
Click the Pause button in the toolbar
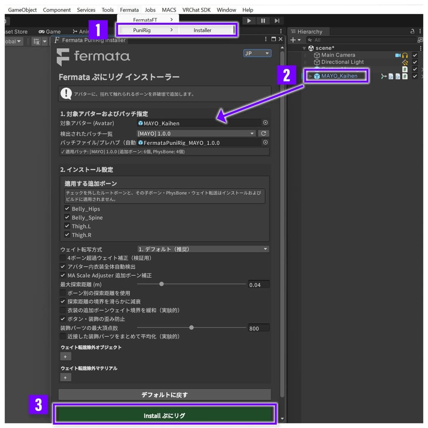tap(263, 21)
